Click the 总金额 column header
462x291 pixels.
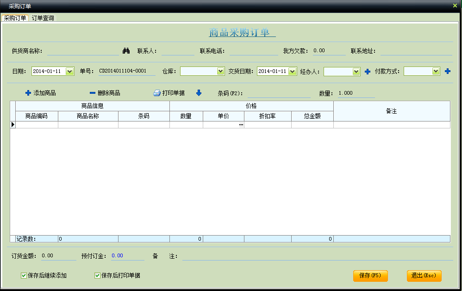pyautogui.click(x=312, y=116)
